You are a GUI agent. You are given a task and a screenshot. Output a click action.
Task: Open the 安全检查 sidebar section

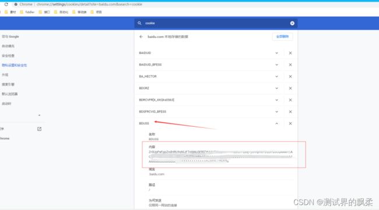(8, 56)
